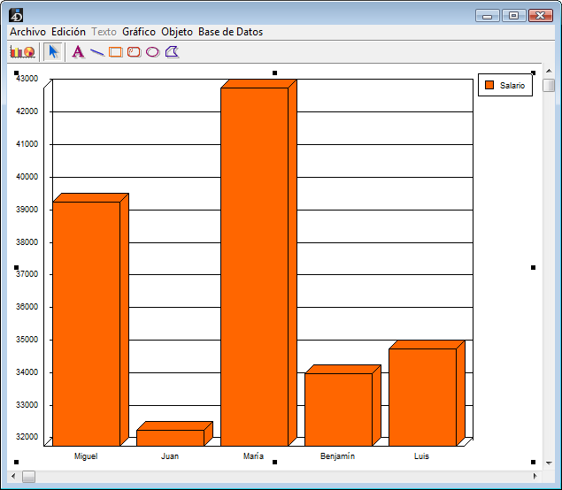562x490 pixels.
Task: Click the María bar in the chart
Action: click(x=254, y=265)
